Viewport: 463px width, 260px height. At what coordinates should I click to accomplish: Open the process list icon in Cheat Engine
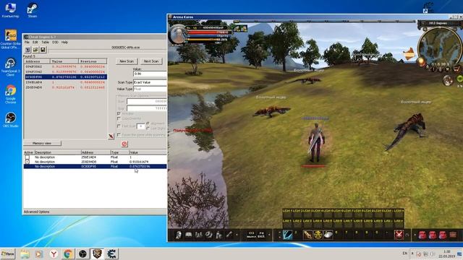[27, 50]
